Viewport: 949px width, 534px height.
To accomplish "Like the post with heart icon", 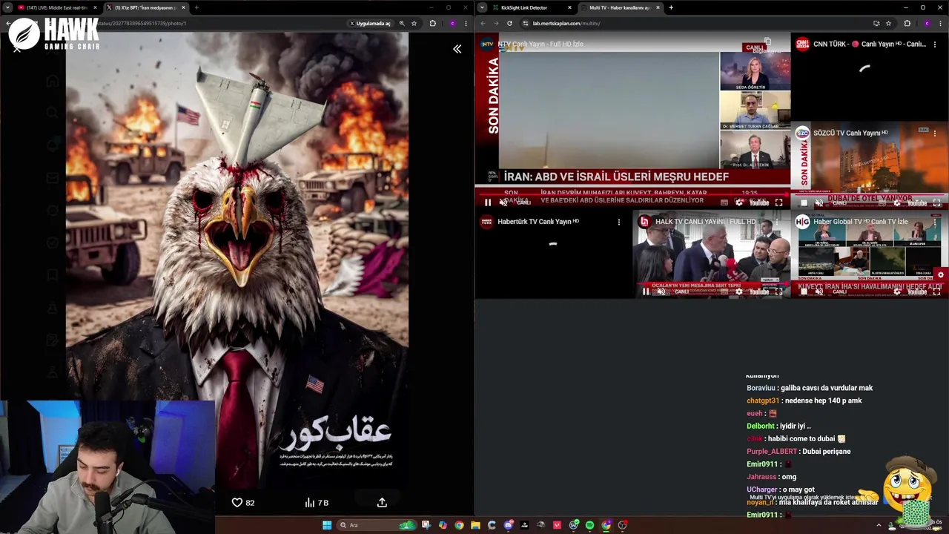I will [x=237, y=502].
